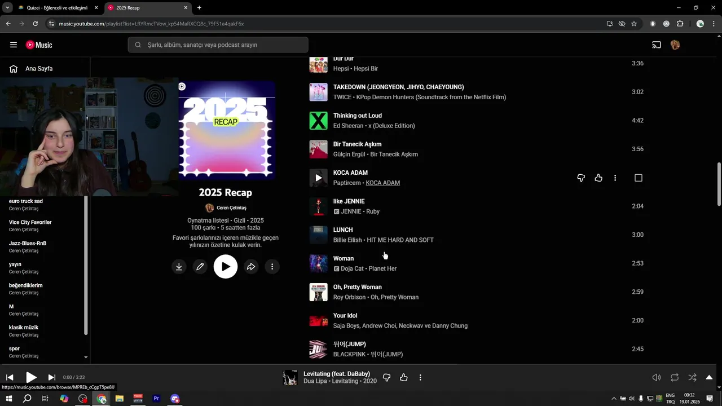Viewport: 722px width, 406px height.
Task: Select the LUNCH song title
Action: (343, 230)
